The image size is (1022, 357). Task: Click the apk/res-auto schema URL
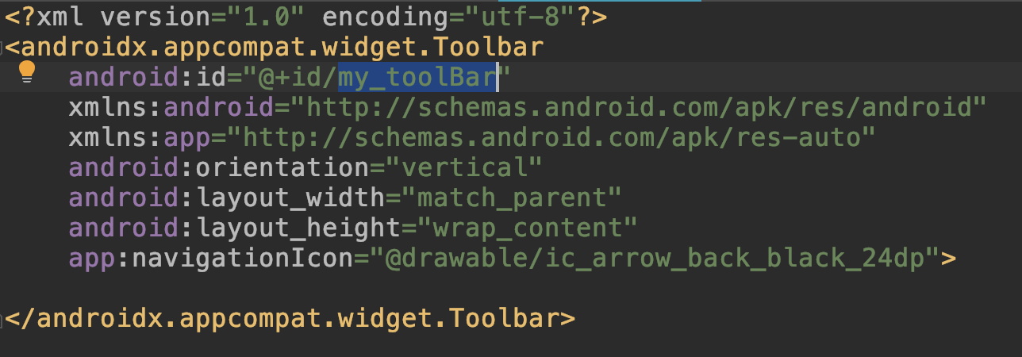pyautogui.click(x=551, y=137)
